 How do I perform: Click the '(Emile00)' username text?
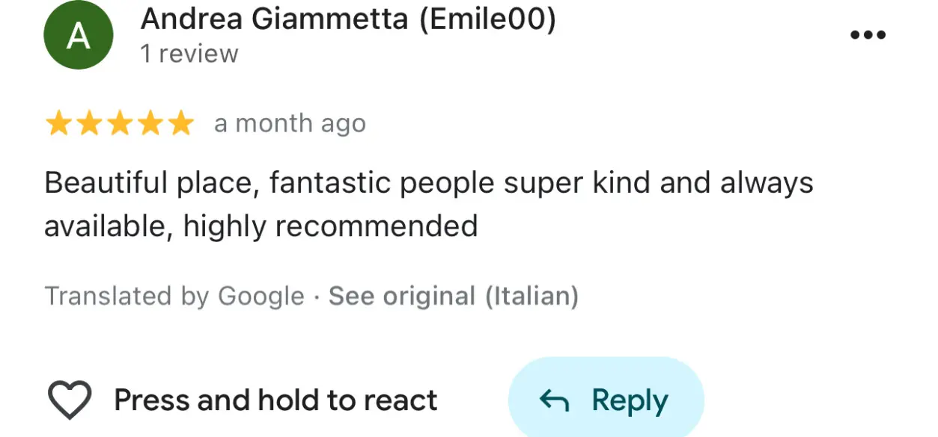coord(487,19)
